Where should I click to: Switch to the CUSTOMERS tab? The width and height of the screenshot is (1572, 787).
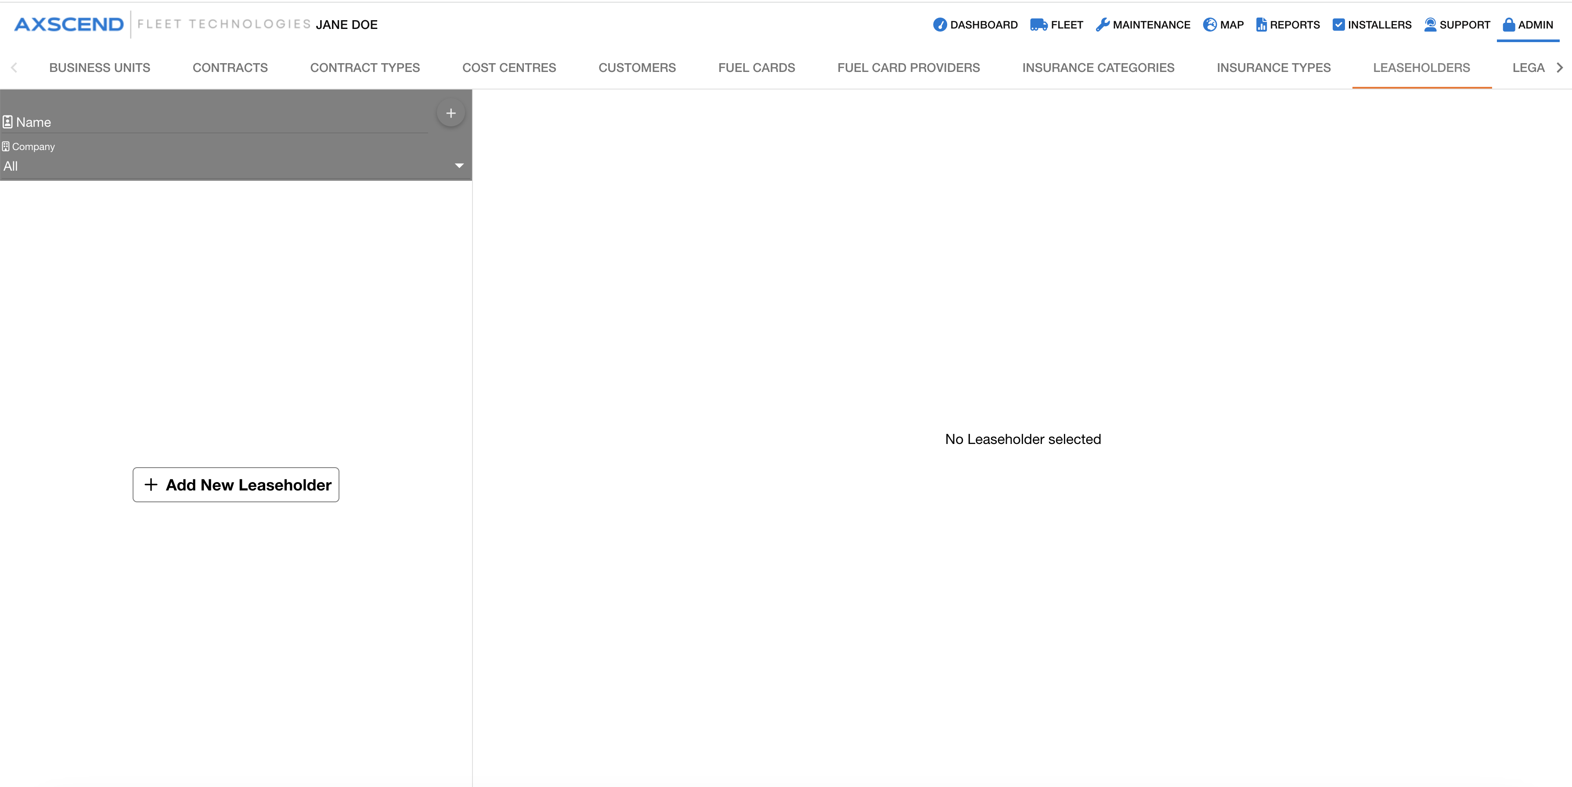[x=637, y=68]
